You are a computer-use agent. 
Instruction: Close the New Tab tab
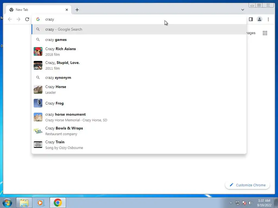pyautogui.click(x=67, y=10)
